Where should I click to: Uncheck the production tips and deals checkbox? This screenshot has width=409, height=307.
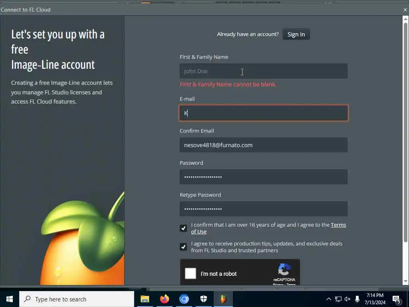(183, 247)
